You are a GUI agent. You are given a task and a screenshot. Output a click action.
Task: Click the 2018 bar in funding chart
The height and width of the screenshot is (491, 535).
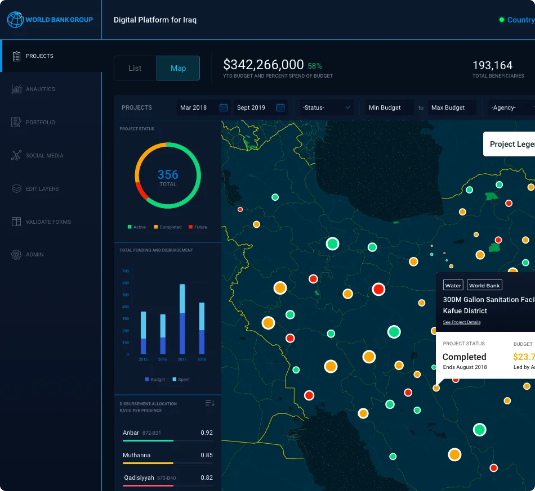pyautogui.click(x=202, y=328)
